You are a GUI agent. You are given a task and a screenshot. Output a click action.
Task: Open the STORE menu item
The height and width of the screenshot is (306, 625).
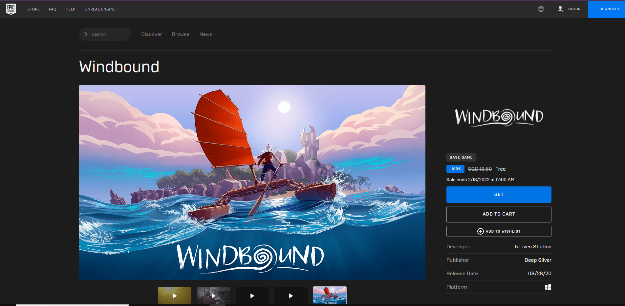coord(33,9)
